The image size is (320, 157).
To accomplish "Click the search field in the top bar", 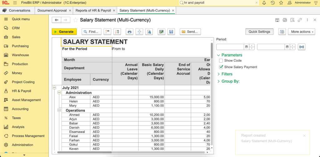I will coord(219,3).
